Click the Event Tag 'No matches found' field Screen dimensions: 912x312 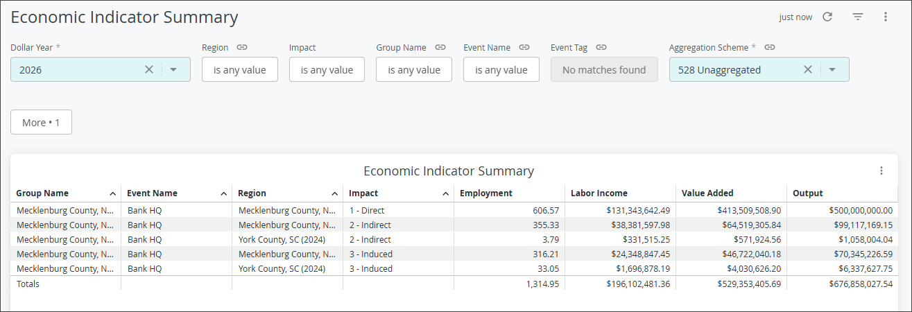604,69
